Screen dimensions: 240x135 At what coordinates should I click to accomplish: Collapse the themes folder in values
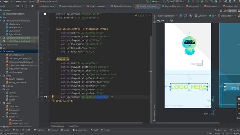click(x=3, y=117)
